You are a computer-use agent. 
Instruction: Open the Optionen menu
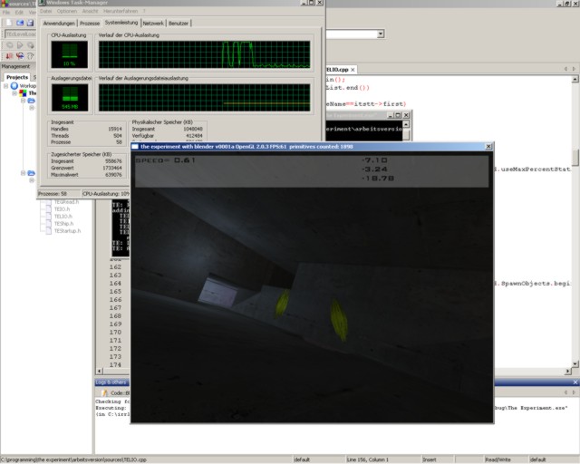(x=65, y=11)
